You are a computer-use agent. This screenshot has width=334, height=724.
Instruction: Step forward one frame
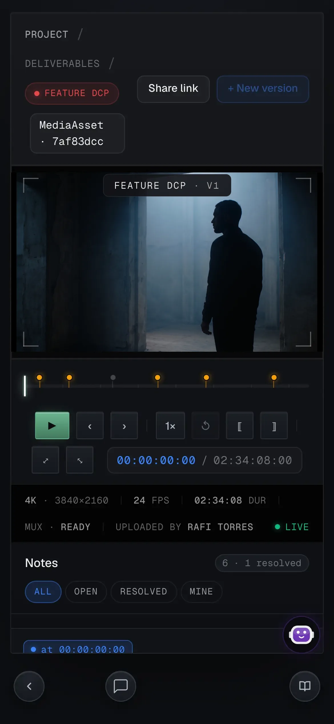click(x=124, y=425)
